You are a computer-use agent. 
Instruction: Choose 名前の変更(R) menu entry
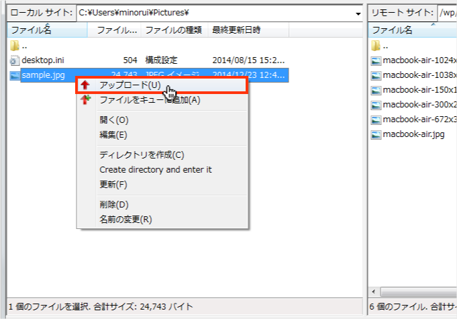(x=162, y=220)
